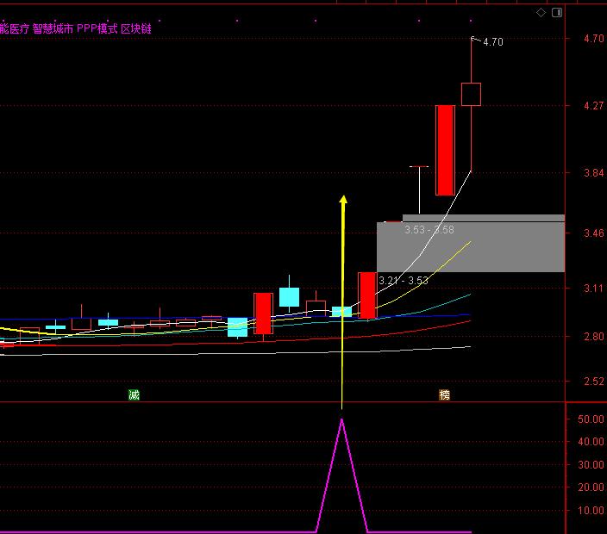This screenshot has height=534, width=607.
Task: Click the 4.70 high annotation beside the wick
Action: pyautogui.click(x=493, y=42)
